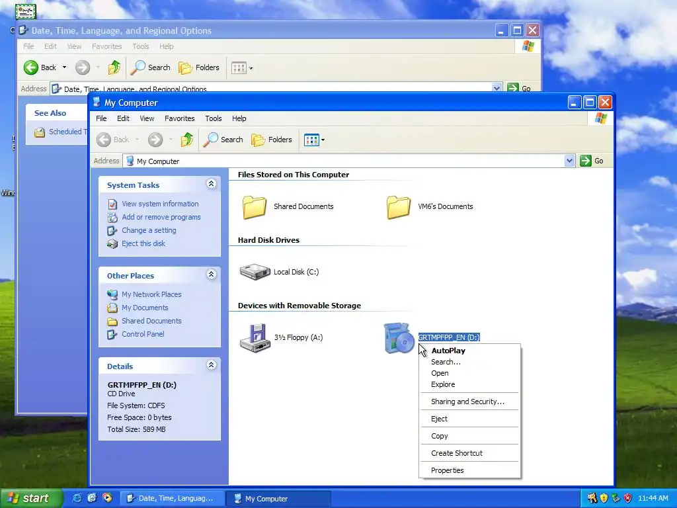
Task: Click Folders in Date, Time window toolbar
Action: click(x=199, y=67)
